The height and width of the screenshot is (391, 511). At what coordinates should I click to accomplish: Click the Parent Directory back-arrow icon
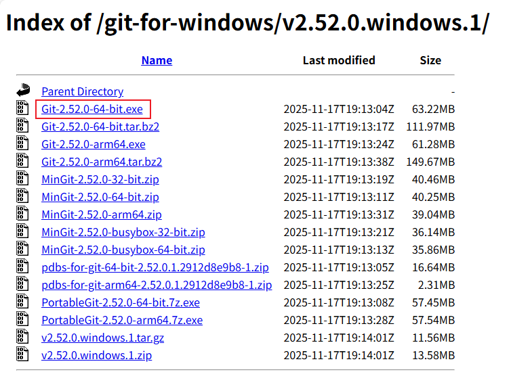pos(24,91)
